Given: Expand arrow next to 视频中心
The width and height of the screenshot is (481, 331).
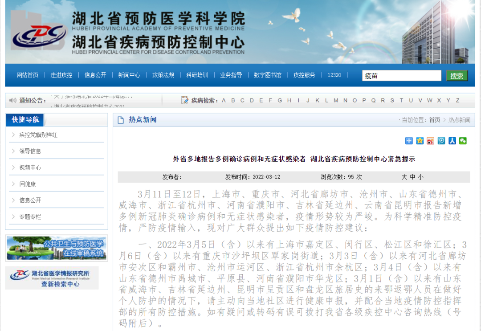Looking at the screenshot, I should click(x=13, y=168).
